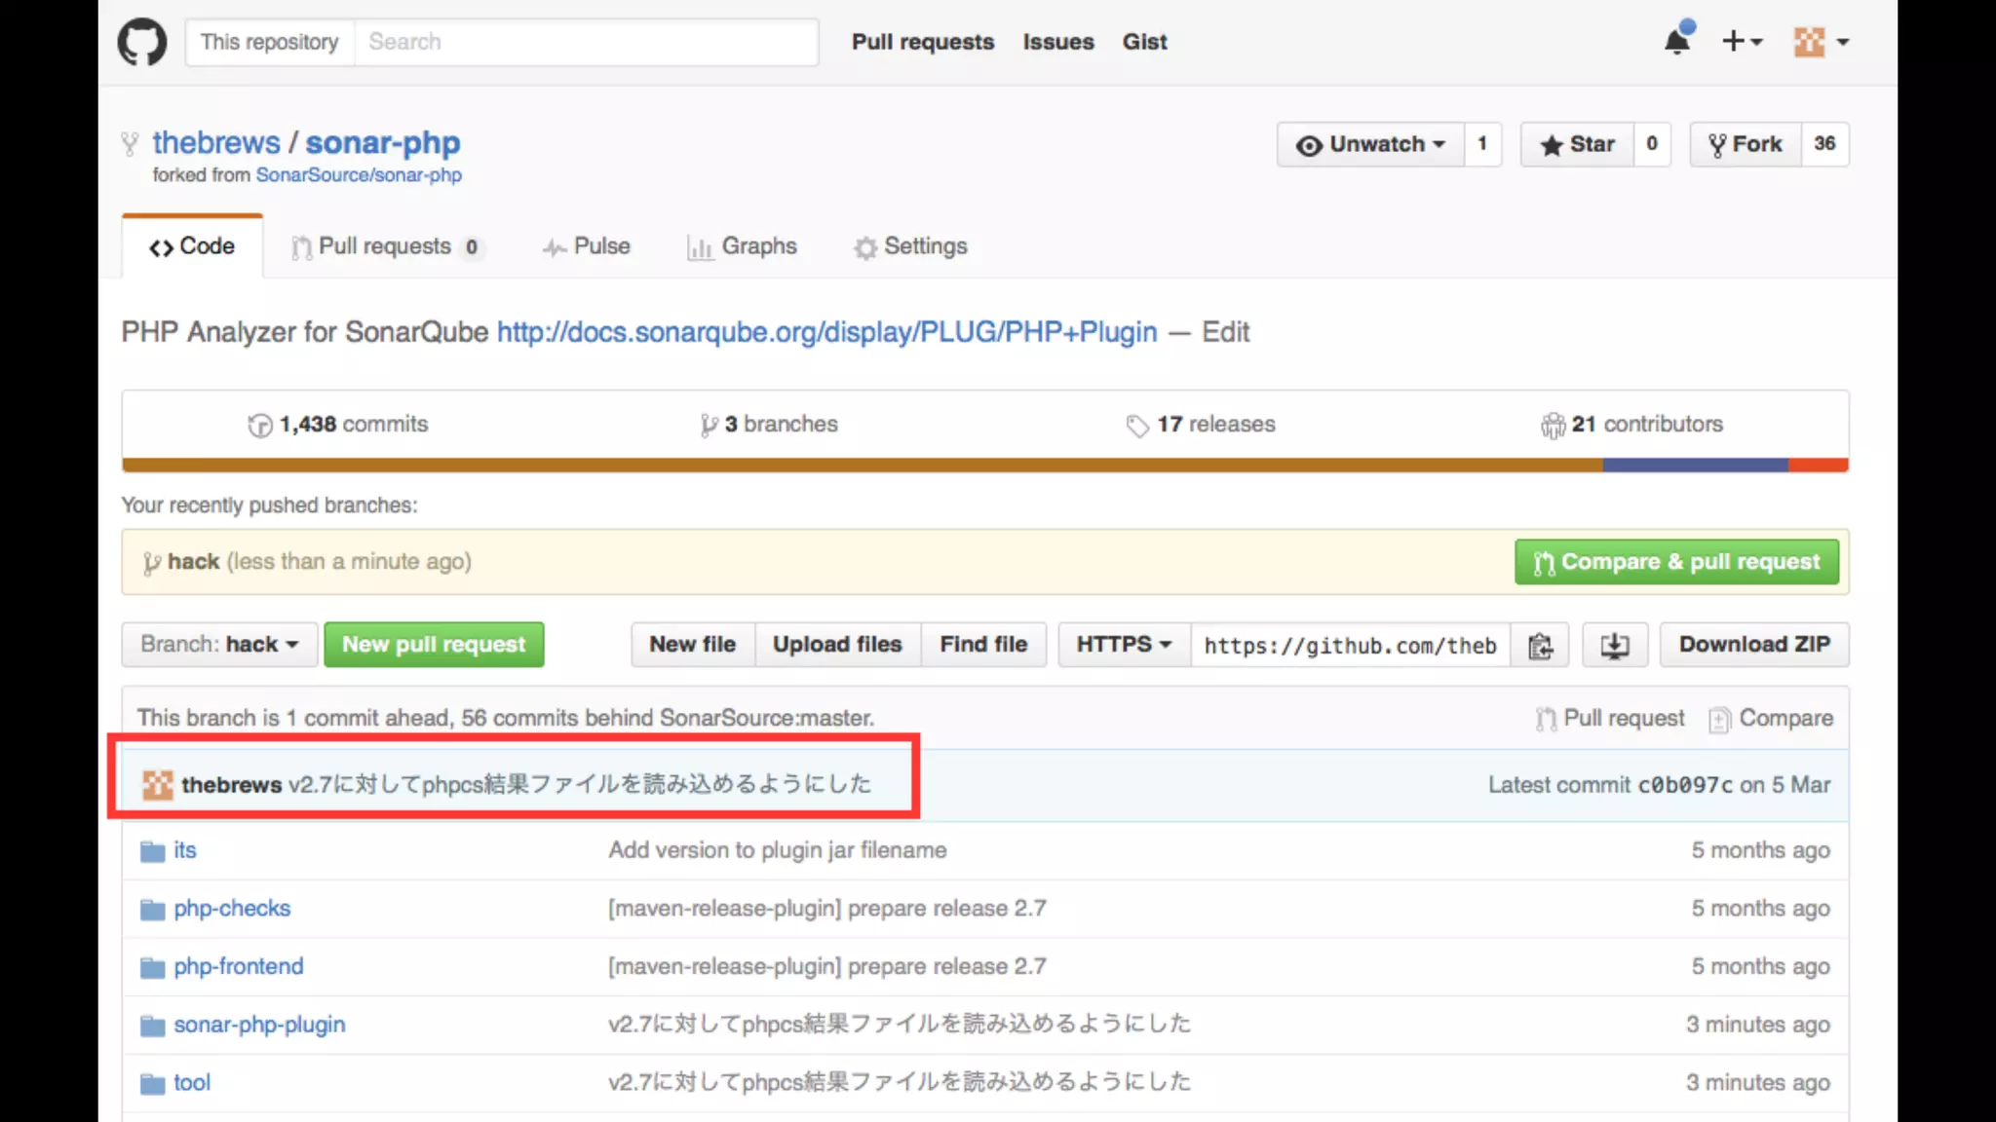This screenshot has height=1122, width=1996.
Task: Switch to the Graphs tab
Action: 742,246
